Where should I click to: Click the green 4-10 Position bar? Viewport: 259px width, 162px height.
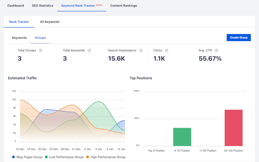182,136
